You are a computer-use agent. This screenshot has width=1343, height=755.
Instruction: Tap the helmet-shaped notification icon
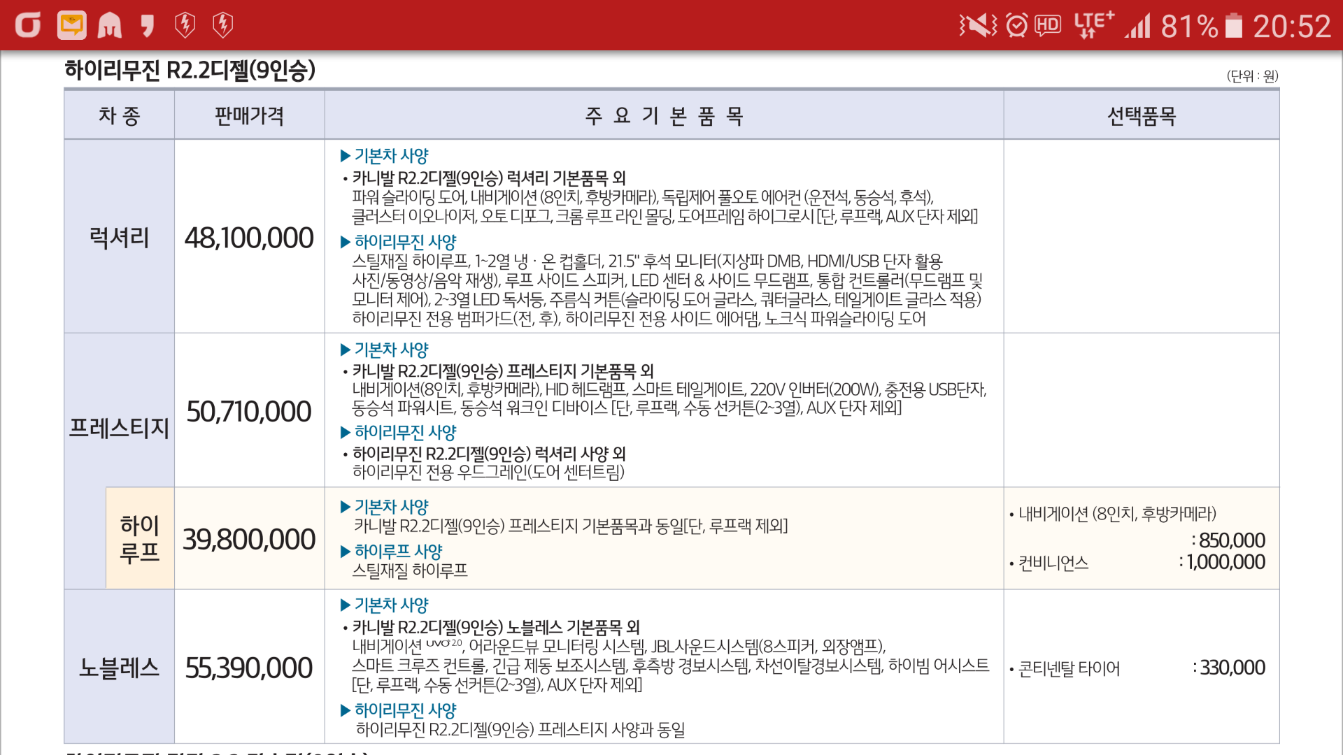109,26
